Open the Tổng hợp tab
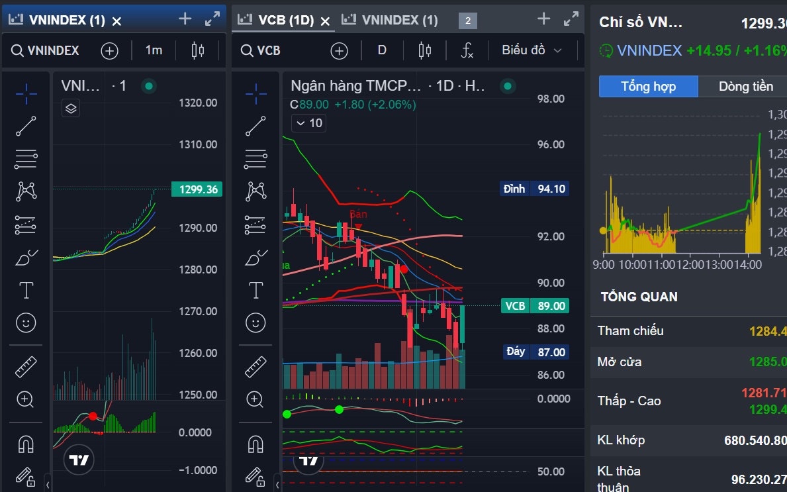 click(649, 86)
